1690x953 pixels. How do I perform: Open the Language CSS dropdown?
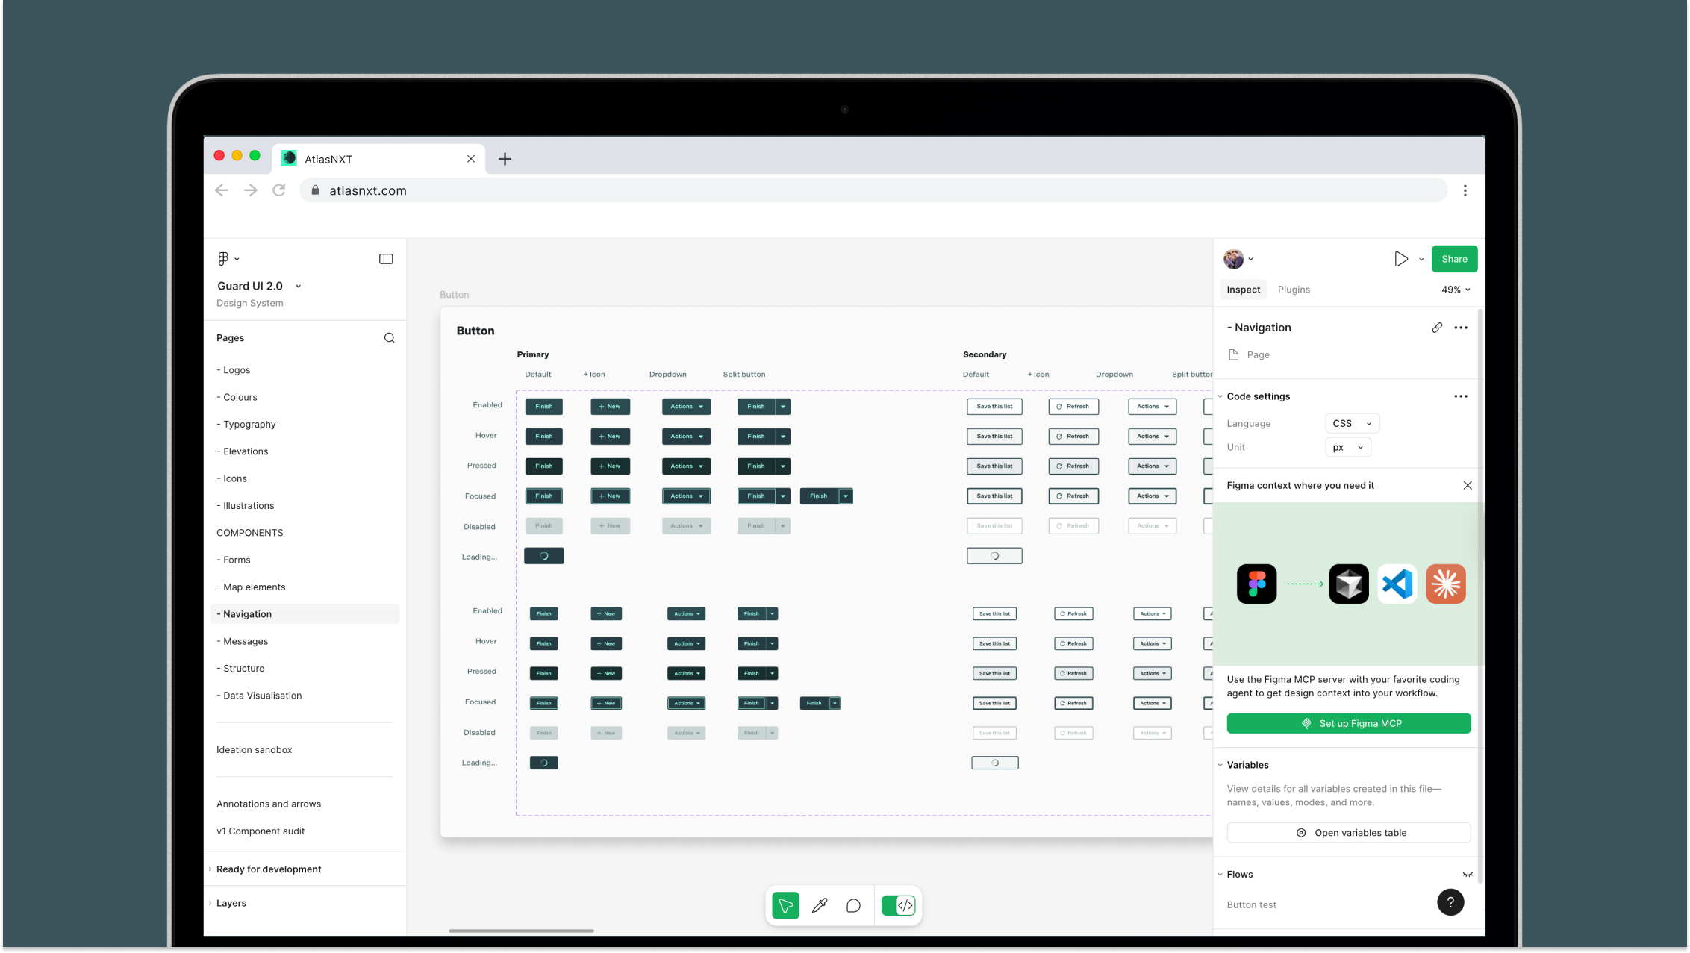1351,423
